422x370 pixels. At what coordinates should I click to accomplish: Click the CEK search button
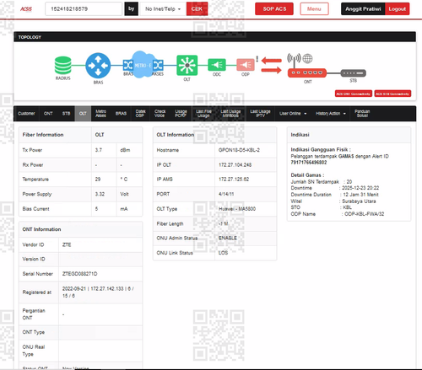pos(197,9)
